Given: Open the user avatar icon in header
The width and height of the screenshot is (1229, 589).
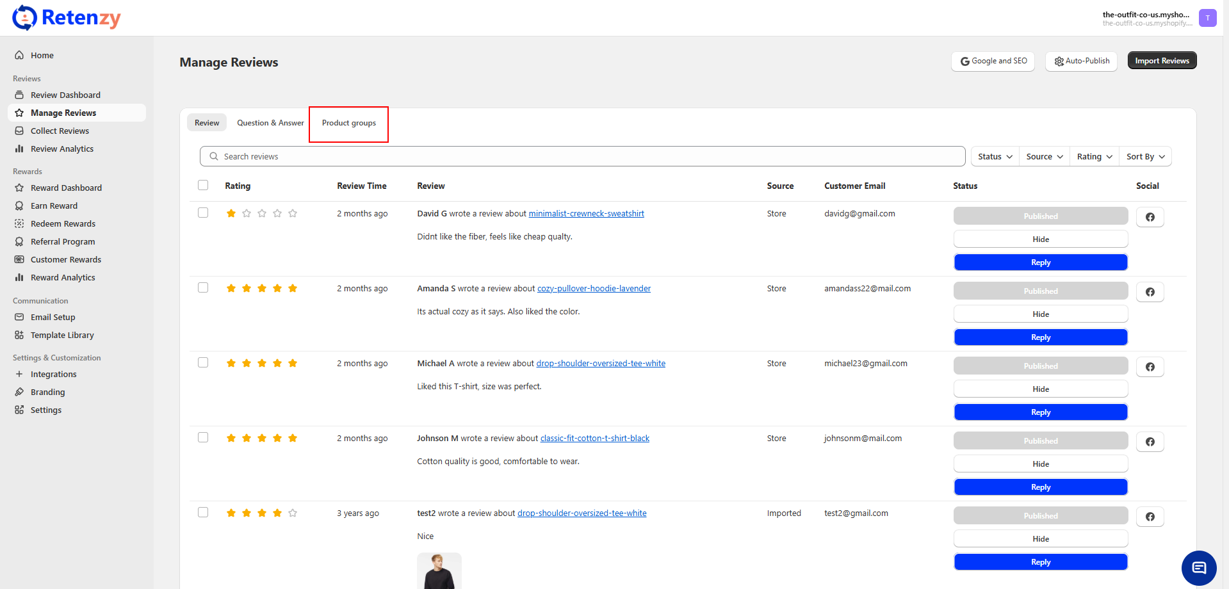Looking at the screenshot, I should pos(1207,18).
